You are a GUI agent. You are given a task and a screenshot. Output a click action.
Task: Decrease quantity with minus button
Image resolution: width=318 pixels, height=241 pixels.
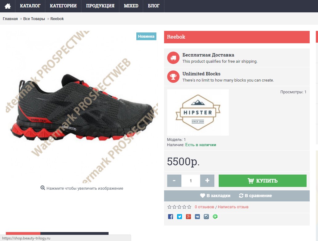click(x=174, y=181)
